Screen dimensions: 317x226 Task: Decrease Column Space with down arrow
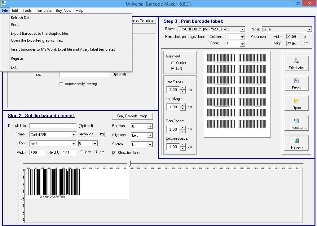(183, 148)
